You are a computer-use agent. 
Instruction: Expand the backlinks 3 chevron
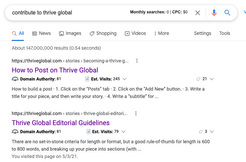(x=212, y=131)
